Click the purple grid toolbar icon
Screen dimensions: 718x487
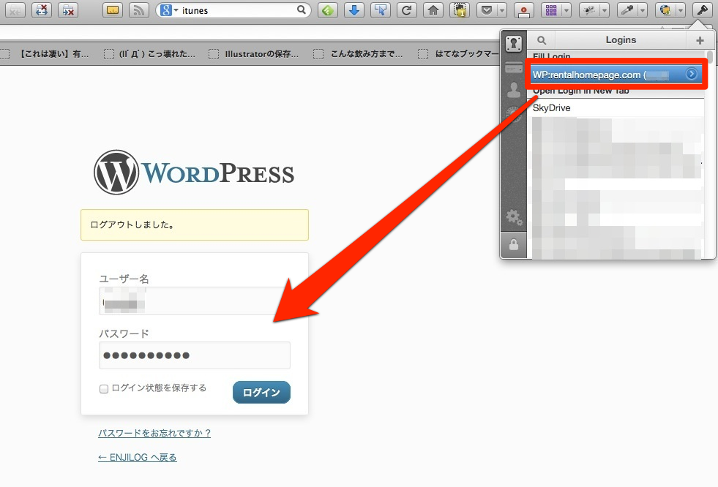pos(551,10)
